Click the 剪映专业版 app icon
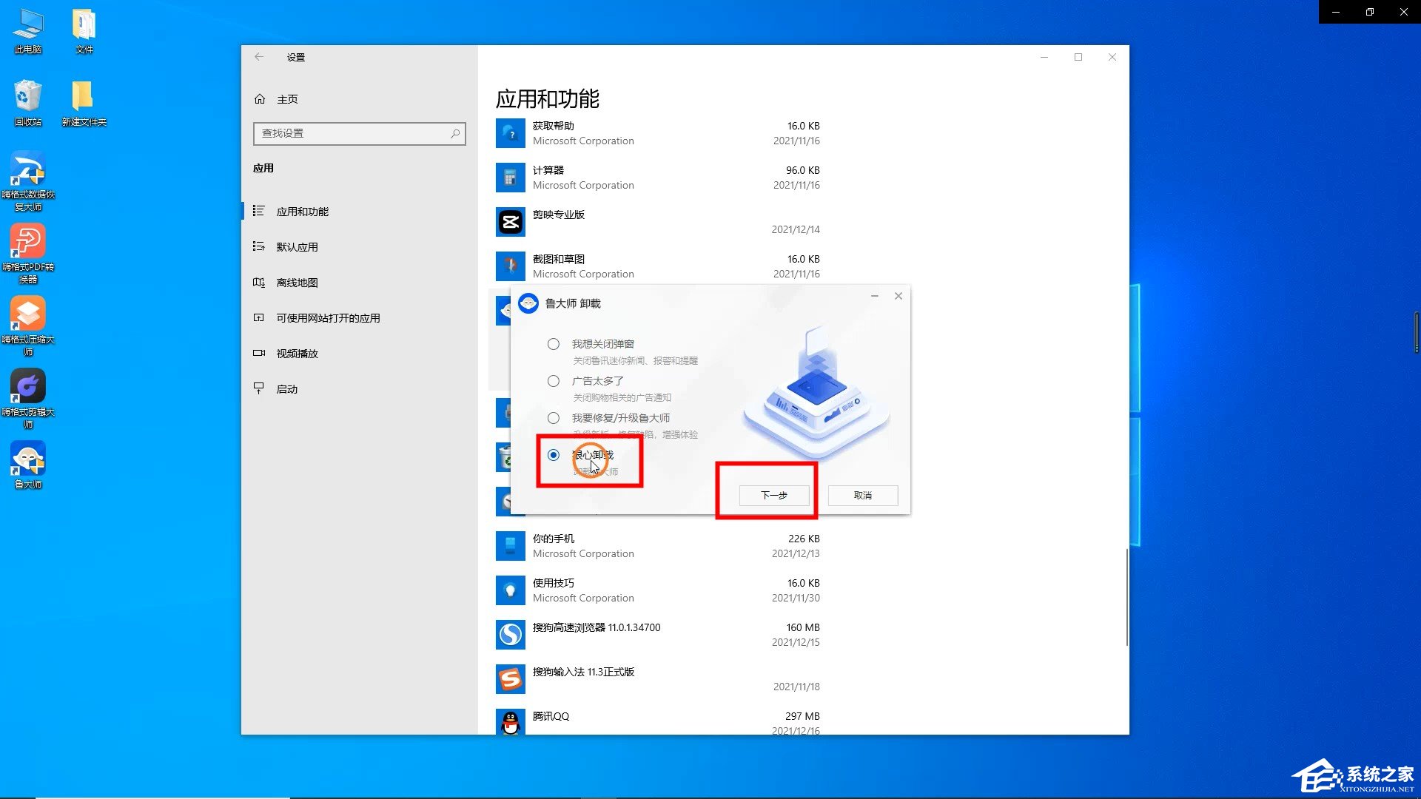This screenshot has height=799, width=1421. [x=510, y=222]
